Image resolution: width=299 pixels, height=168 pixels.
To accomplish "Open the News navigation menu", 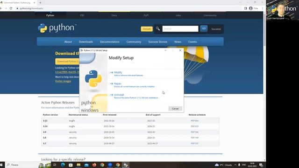I will 178,42.
